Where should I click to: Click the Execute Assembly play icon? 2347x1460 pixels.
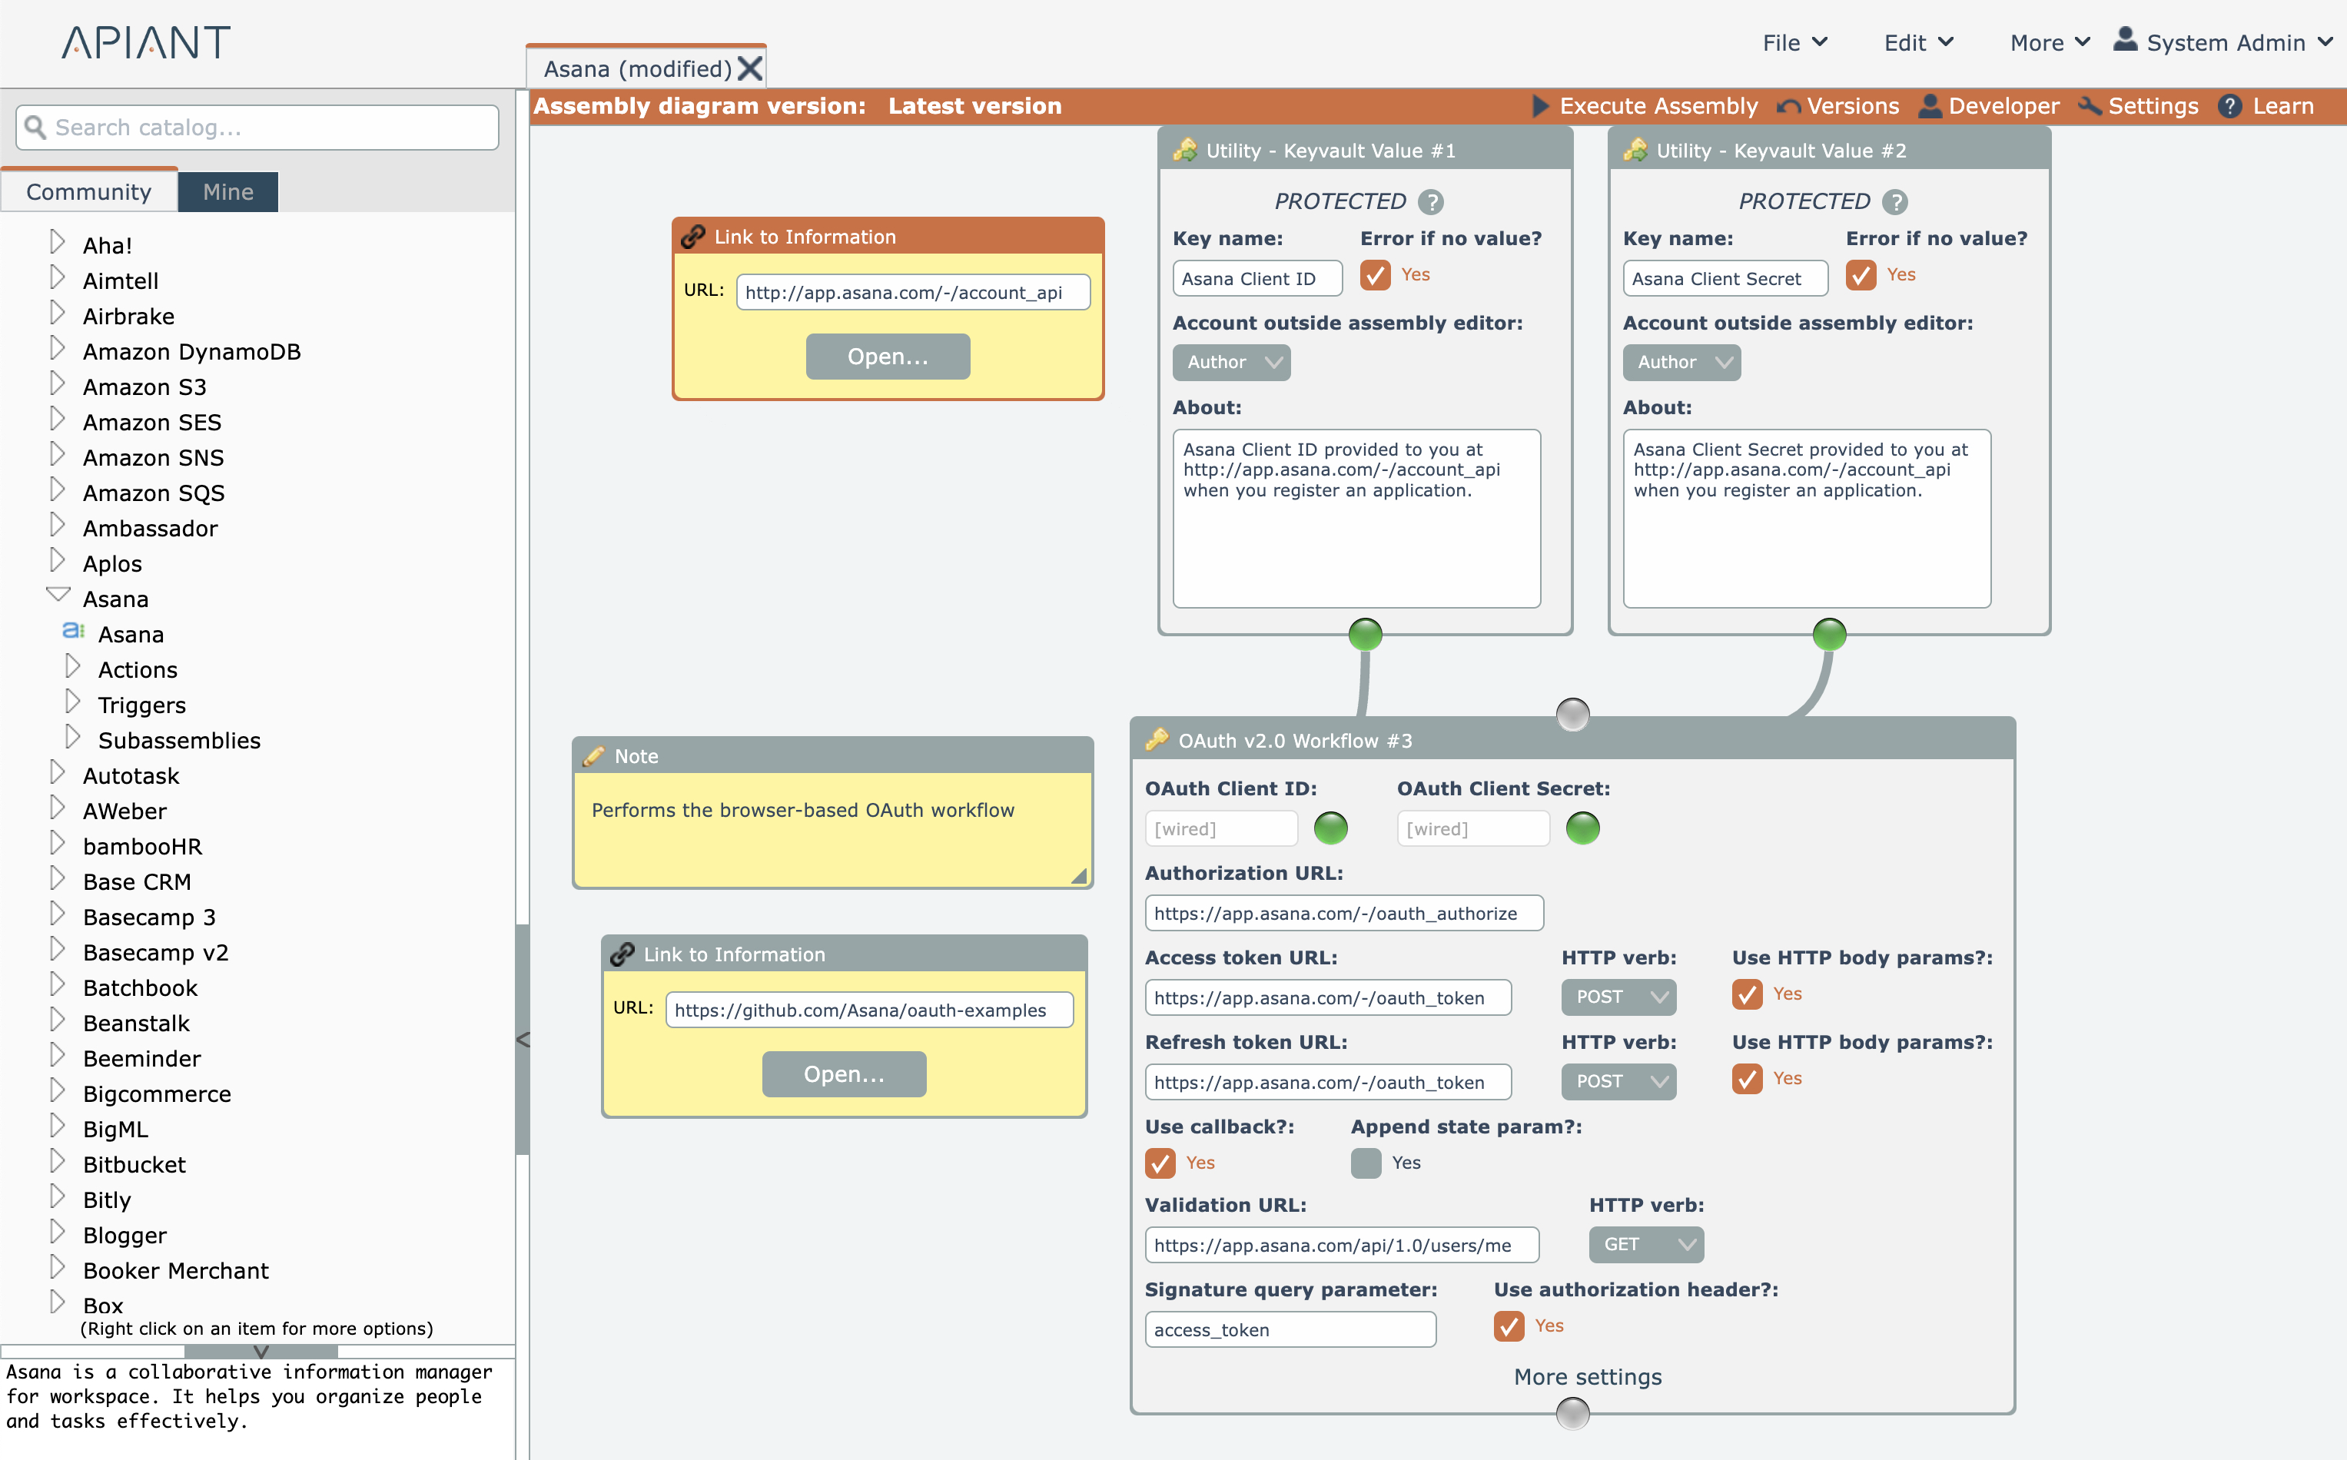coord(1540,106)
